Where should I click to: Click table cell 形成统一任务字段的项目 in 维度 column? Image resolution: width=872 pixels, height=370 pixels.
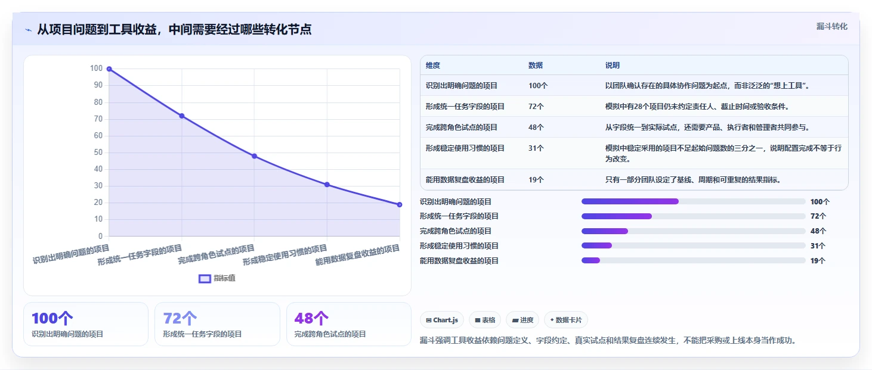(465, 107)
